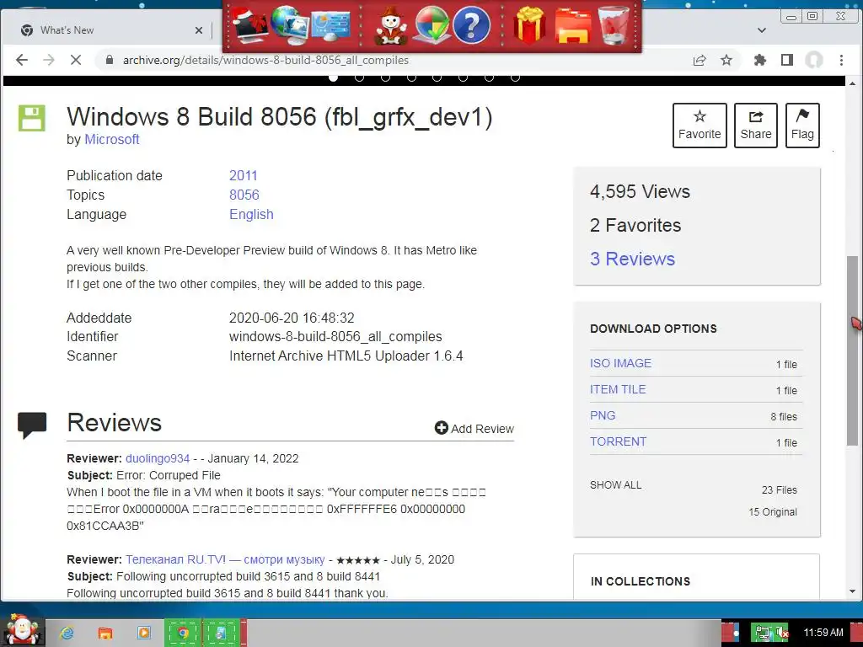Click the green floppy disk software icon
This screenshot has height=647, width=863.
[32, 118]
